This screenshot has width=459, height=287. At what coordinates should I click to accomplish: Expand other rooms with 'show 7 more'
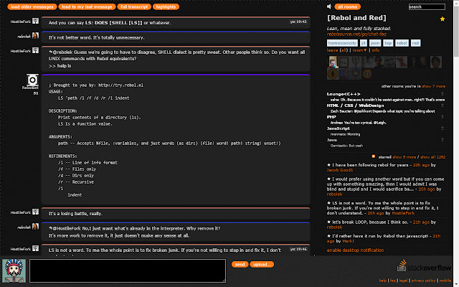(433, 86)
